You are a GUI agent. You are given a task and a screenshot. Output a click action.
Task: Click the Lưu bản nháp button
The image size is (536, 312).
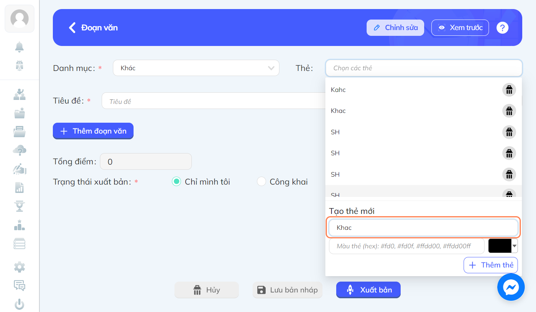[x=287, y=290]
